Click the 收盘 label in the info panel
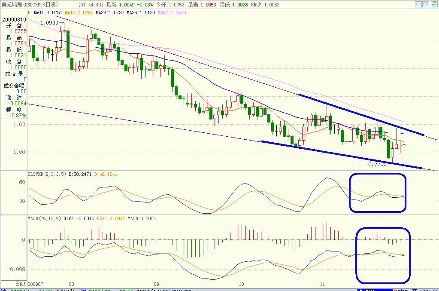 14,61
